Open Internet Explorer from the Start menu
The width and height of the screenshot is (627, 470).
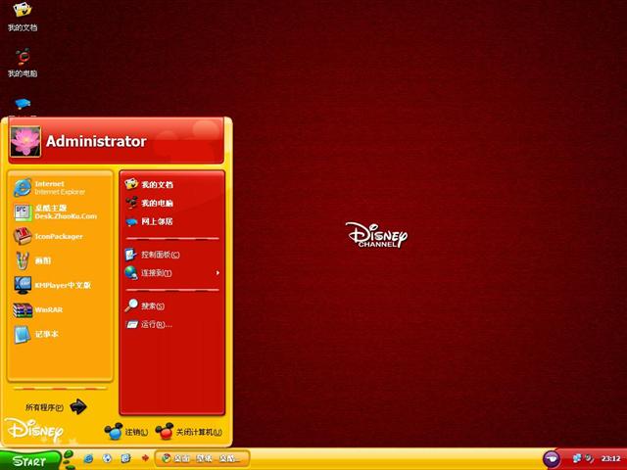click(x=60, y=188)
